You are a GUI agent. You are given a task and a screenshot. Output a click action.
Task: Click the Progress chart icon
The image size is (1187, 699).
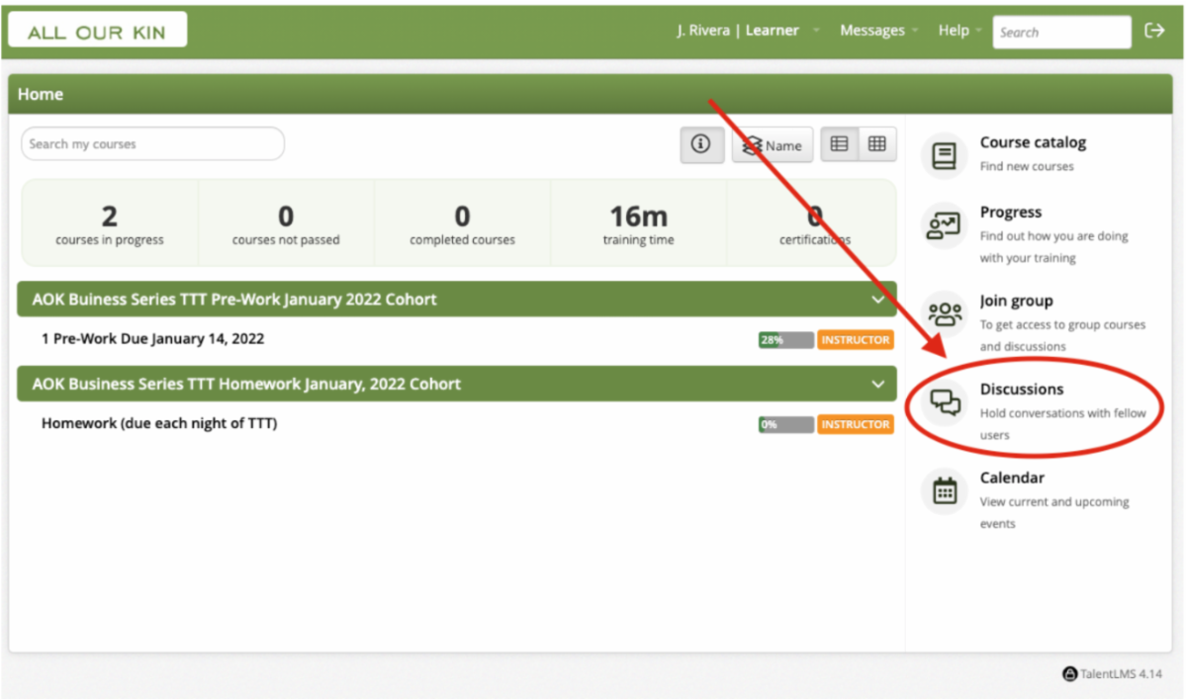click(945, 226)
